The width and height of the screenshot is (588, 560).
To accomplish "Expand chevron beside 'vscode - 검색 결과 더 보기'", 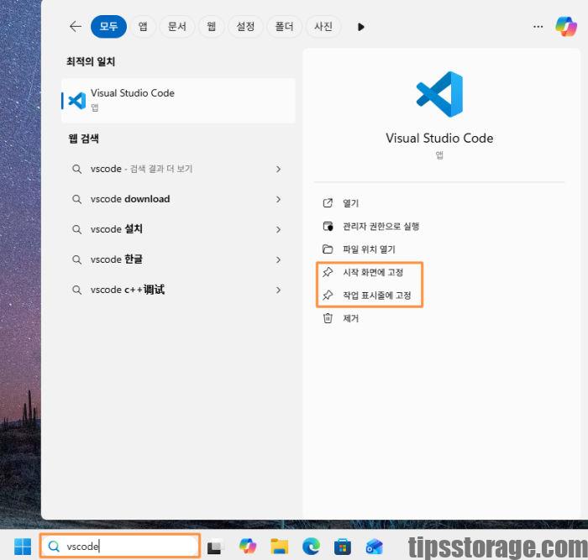I will 278,169.
